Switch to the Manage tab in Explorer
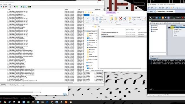 (111, 15)
